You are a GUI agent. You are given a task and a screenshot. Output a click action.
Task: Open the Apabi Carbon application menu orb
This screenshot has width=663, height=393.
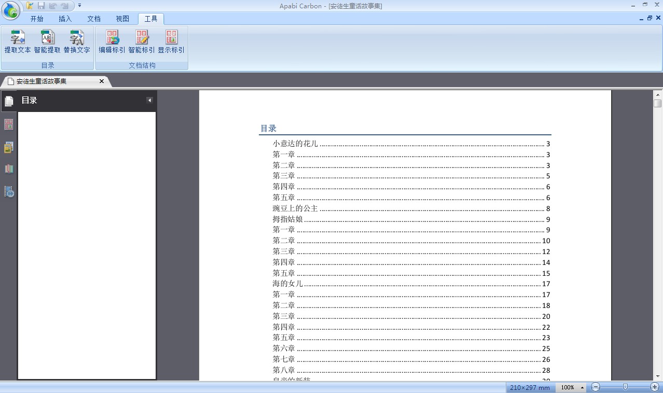coord(11,10)
